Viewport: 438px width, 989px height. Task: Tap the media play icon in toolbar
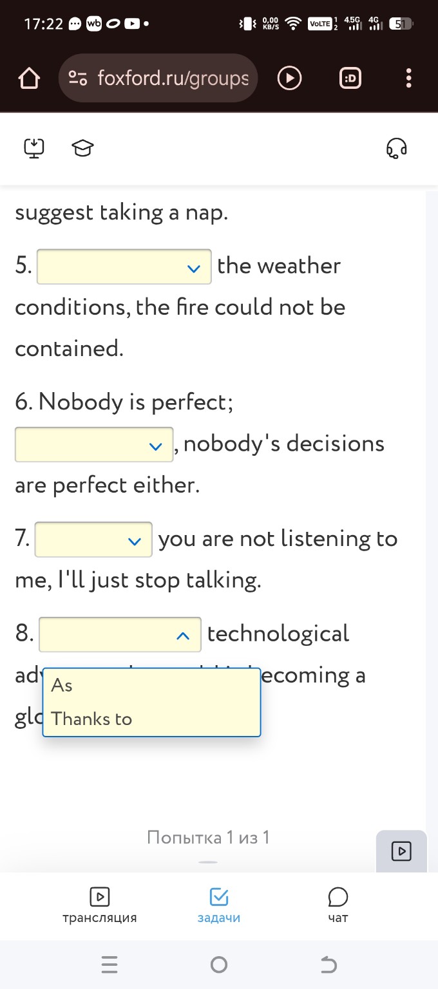[x=289, y=79]
